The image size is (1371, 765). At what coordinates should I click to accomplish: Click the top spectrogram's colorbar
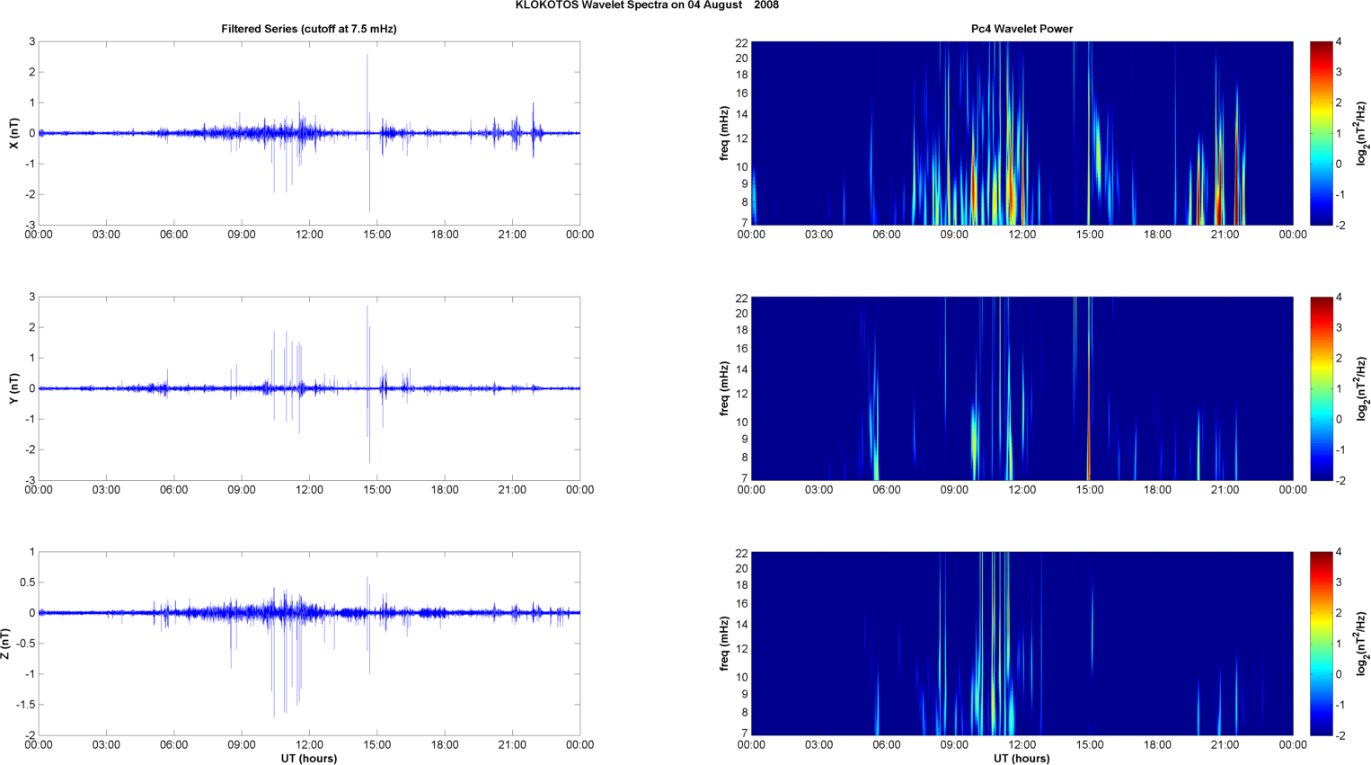click(x=1321, y=133)
